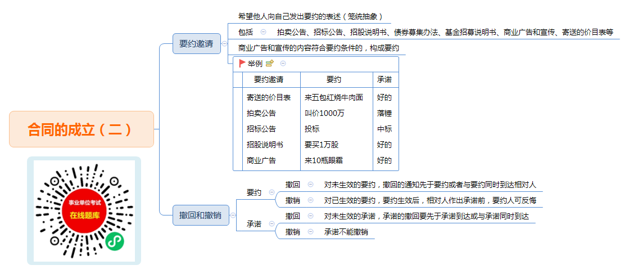Select the 承诺不能撤销 text
The width and height of the screenshot is (629, 274).
[x=346, y=231]
